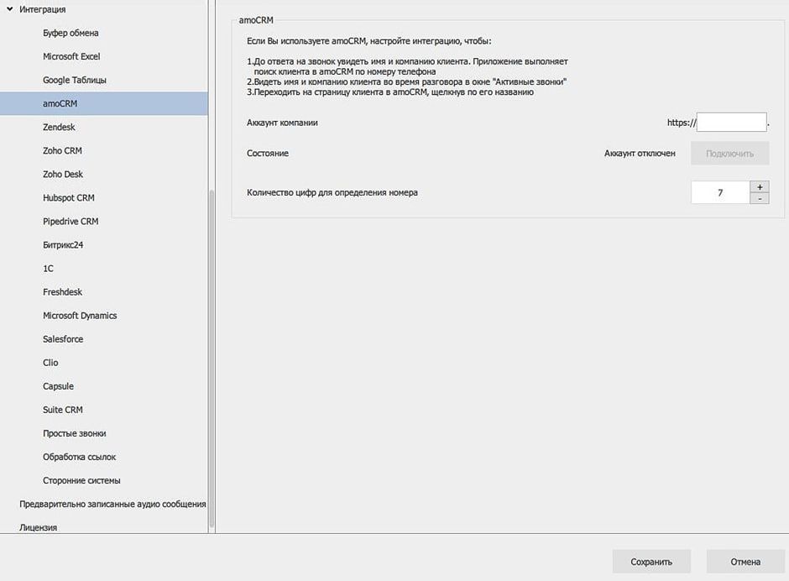Open Битрикс24 integration page
The width and height of the screenshot is (789, 581).
click(x=63, y=245)
